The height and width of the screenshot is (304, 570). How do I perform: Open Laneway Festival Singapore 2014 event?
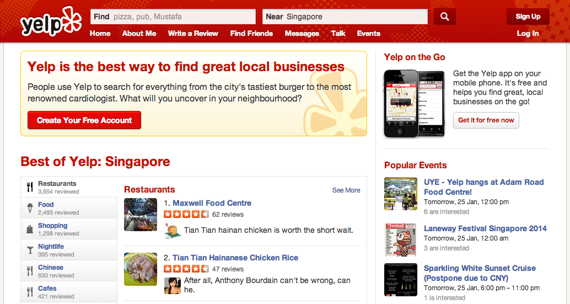click(485, 228)
